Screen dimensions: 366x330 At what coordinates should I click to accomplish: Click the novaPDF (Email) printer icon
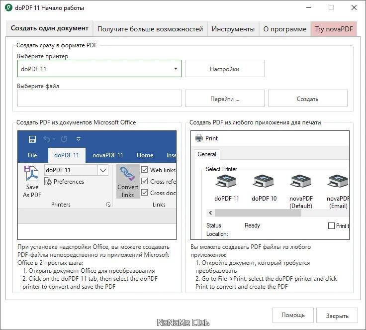coord(338,183)
